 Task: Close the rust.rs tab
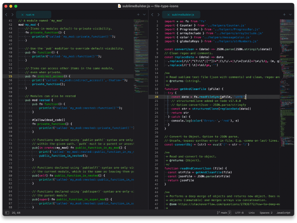(x=22, y=14)
